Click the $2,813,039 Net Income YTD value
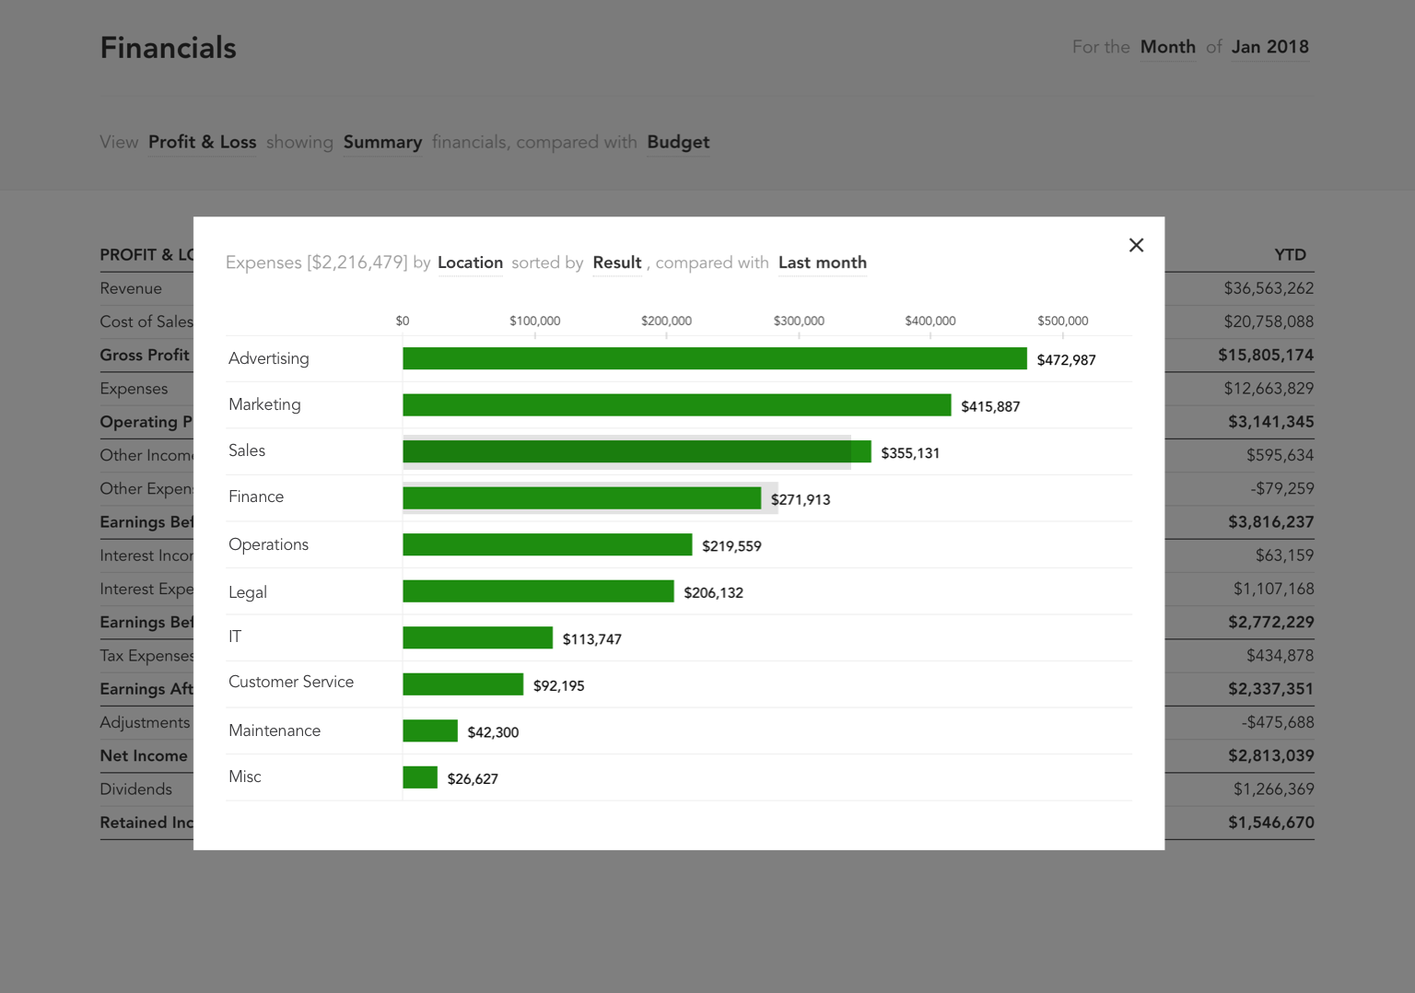This screenshot has width=1415, height=993. tap(1270, 755)
